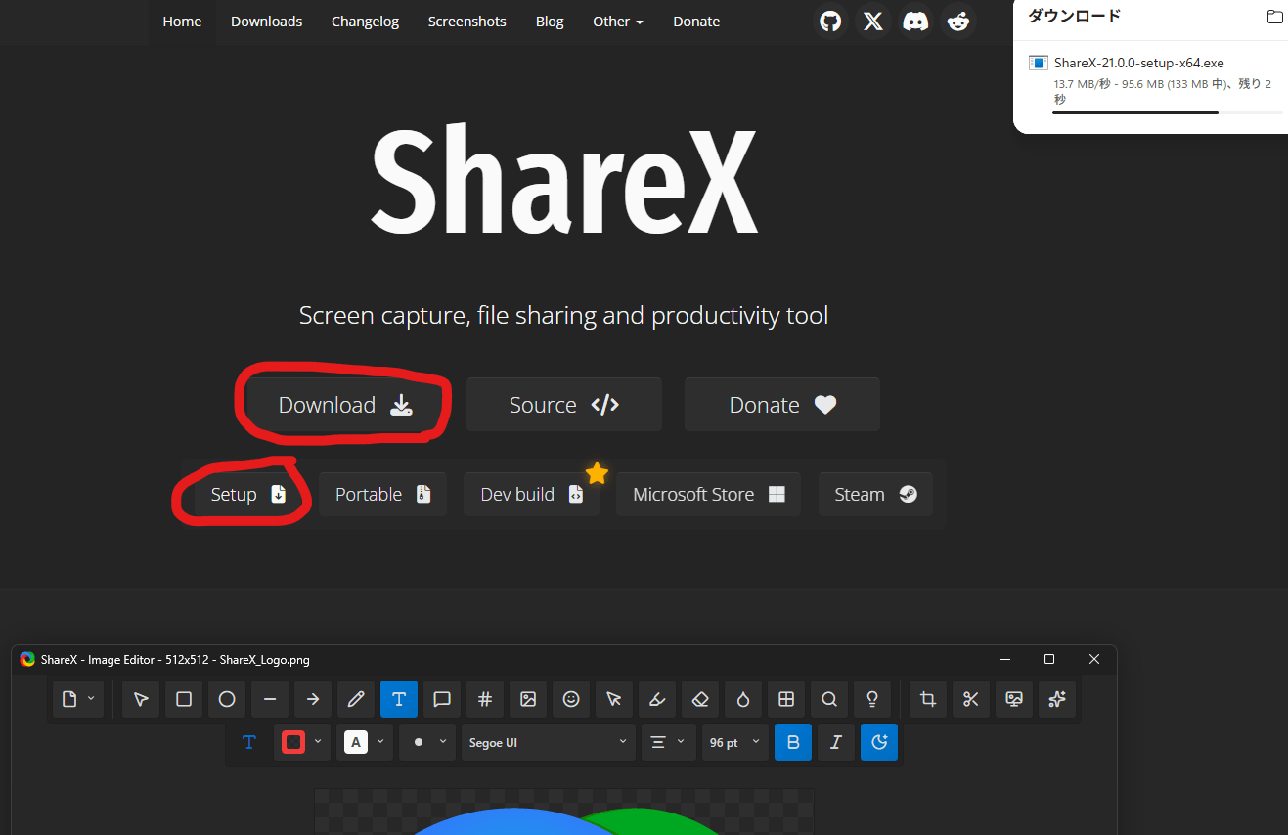Image resolution: width=1288 pixels, height=835 pixels.
Task: Toggle Bold text formatting
Action: click(793, 743)
